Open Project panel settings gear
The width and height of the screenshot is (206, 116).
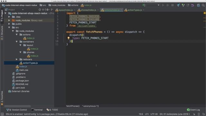pos(48,10)
